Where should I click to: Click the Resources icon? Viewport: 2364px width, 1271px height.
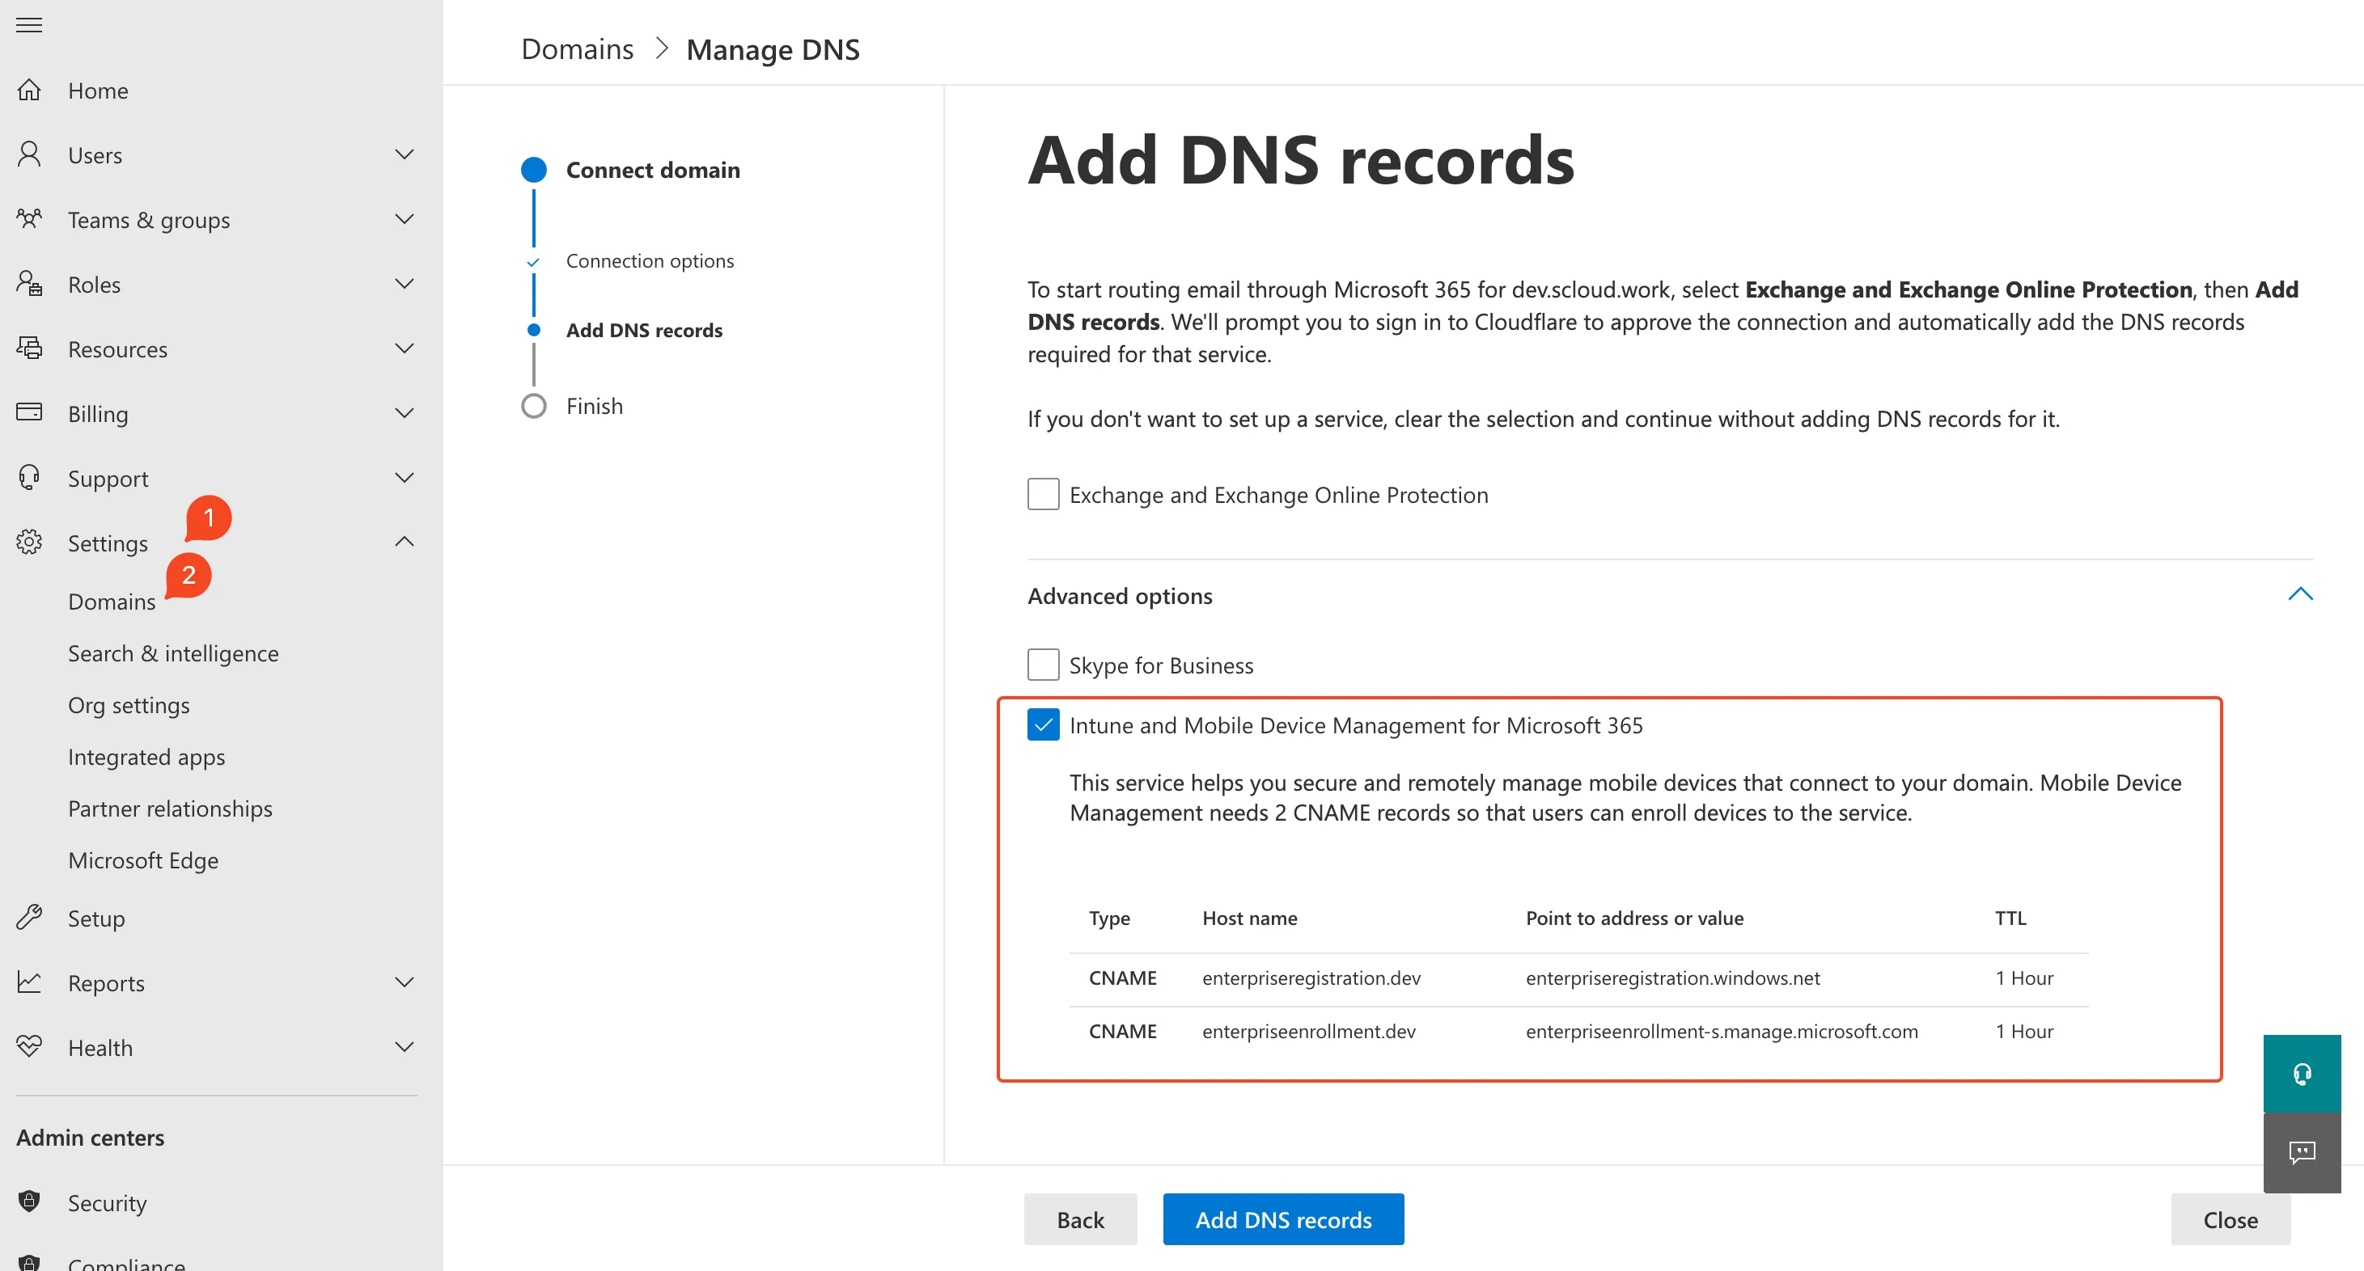(29, 348)
